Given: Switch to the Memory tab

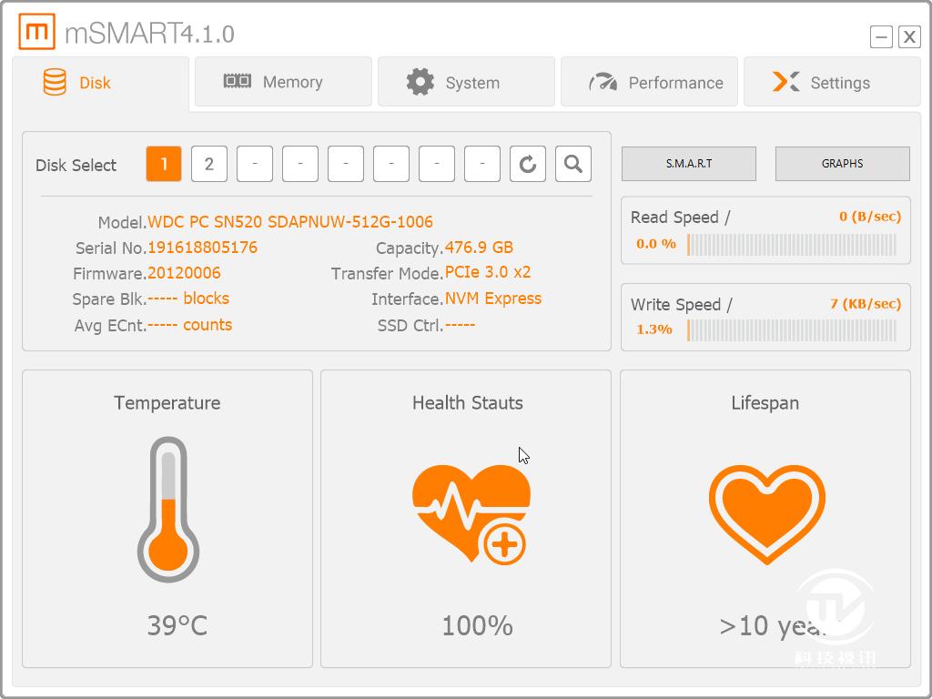Looking at the screenshot, I should 284,81.
